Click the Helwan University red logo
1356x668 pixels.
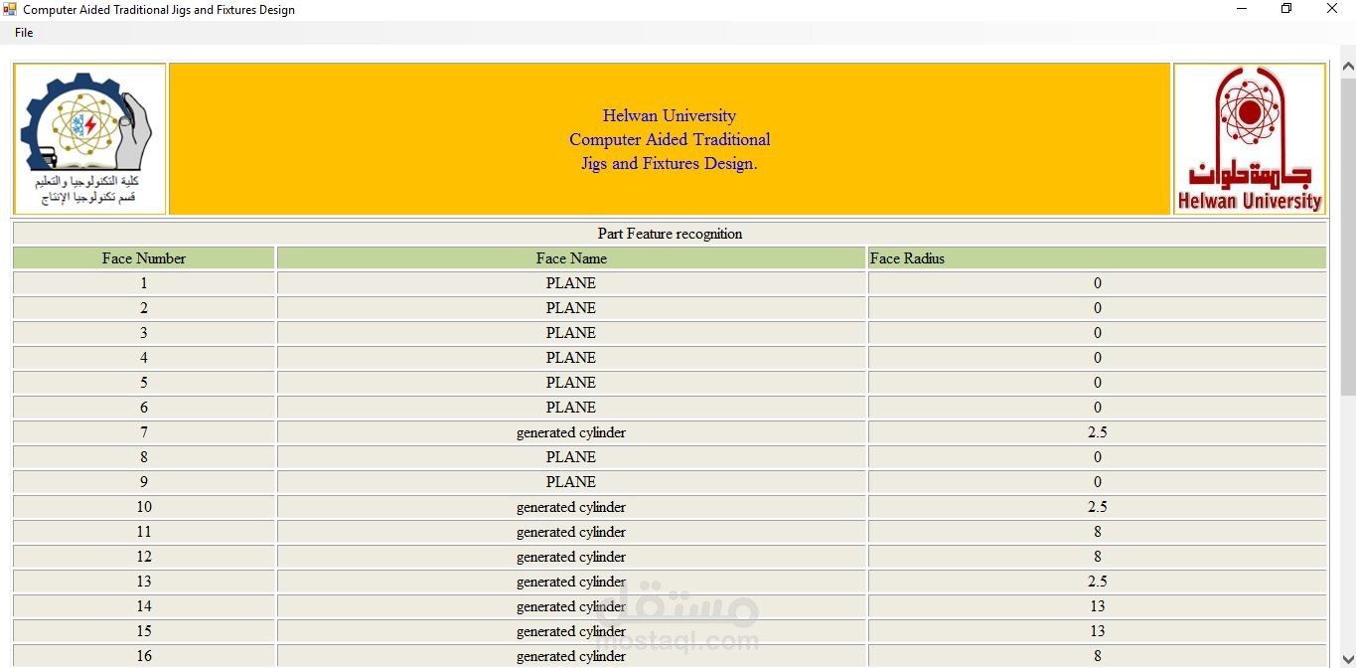[1250, 139]
